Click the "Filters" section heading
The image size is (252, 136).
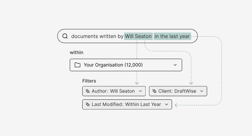coord(89,81)
